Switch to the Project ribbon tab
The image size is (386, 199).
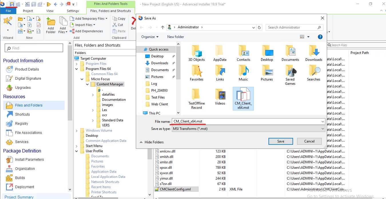[28, 11]
